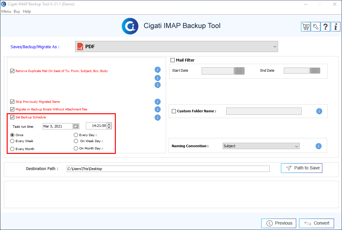Enable the Mail Filter checkbox
The image size is (342, 230).
(172, 60)
